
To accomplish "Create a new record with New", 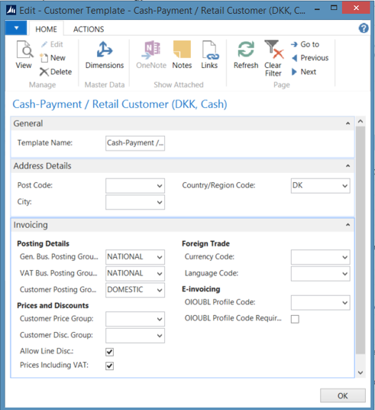I will tap(53, 58).
